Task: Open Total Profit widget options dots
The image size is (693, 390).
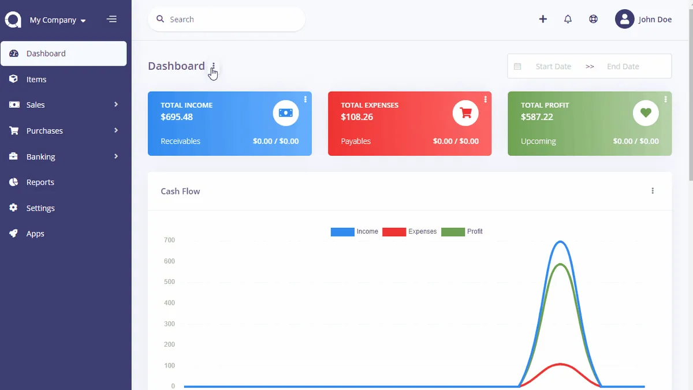Action: point(666,99)
